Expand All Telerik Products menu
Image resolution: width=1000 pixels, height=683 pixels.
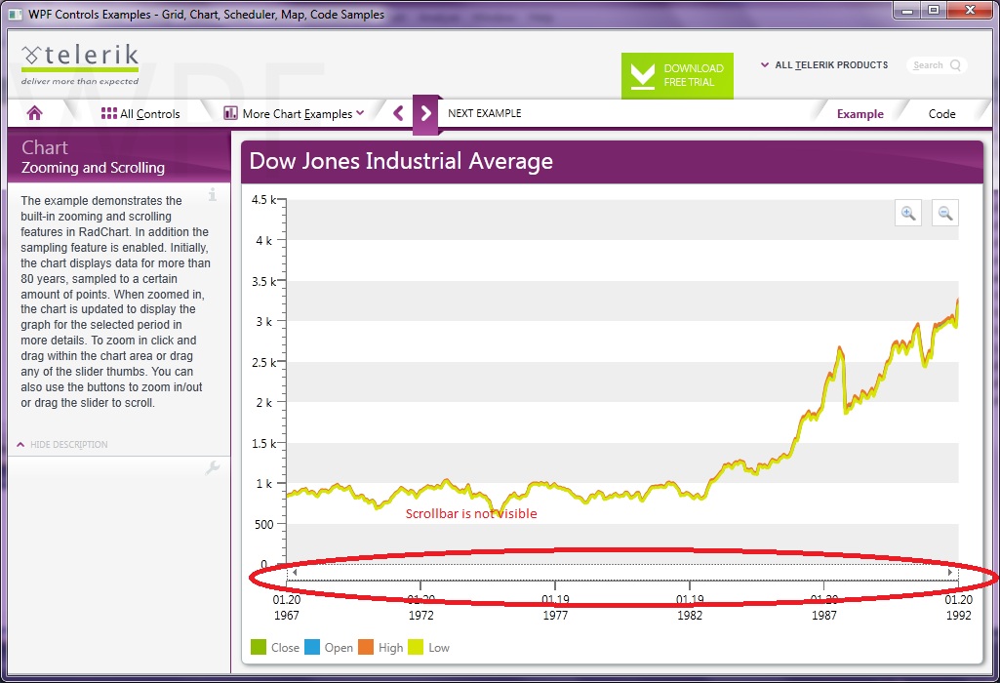[x=824, y=65]
